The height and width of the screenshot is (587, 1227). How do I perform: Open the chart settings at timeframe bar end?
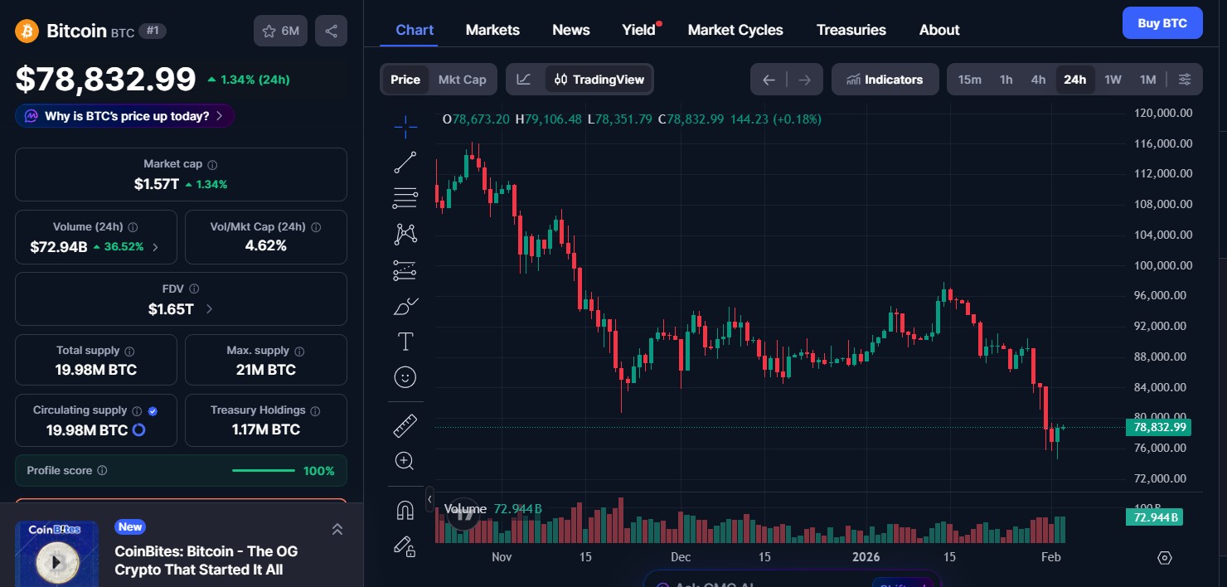point(1185,79)
